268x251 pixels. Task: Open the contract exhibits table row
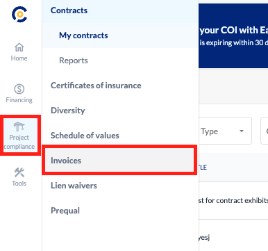click(x=233, y=201)
